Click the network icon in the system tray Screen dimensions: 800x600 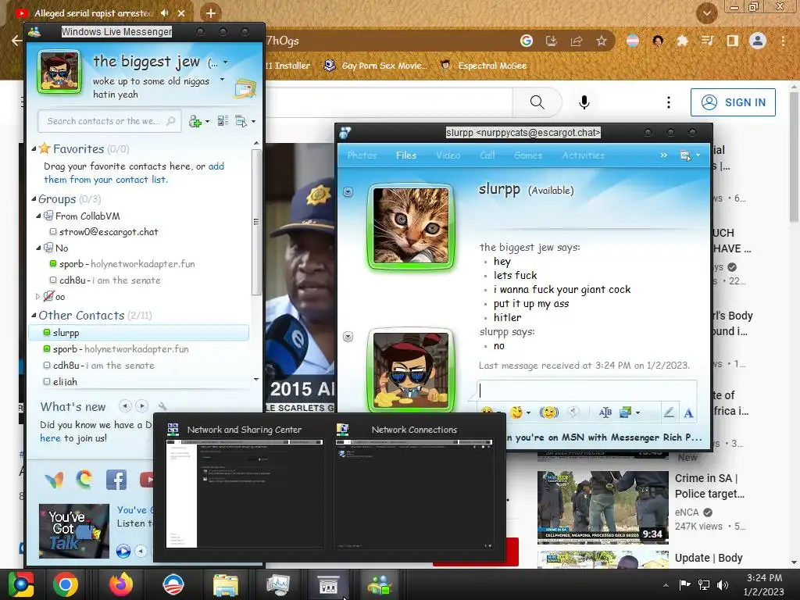coord(704,584)
